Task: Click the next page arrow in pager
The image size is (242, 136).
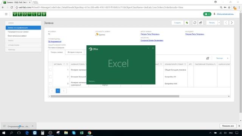Action: click(x=64, y=91)
